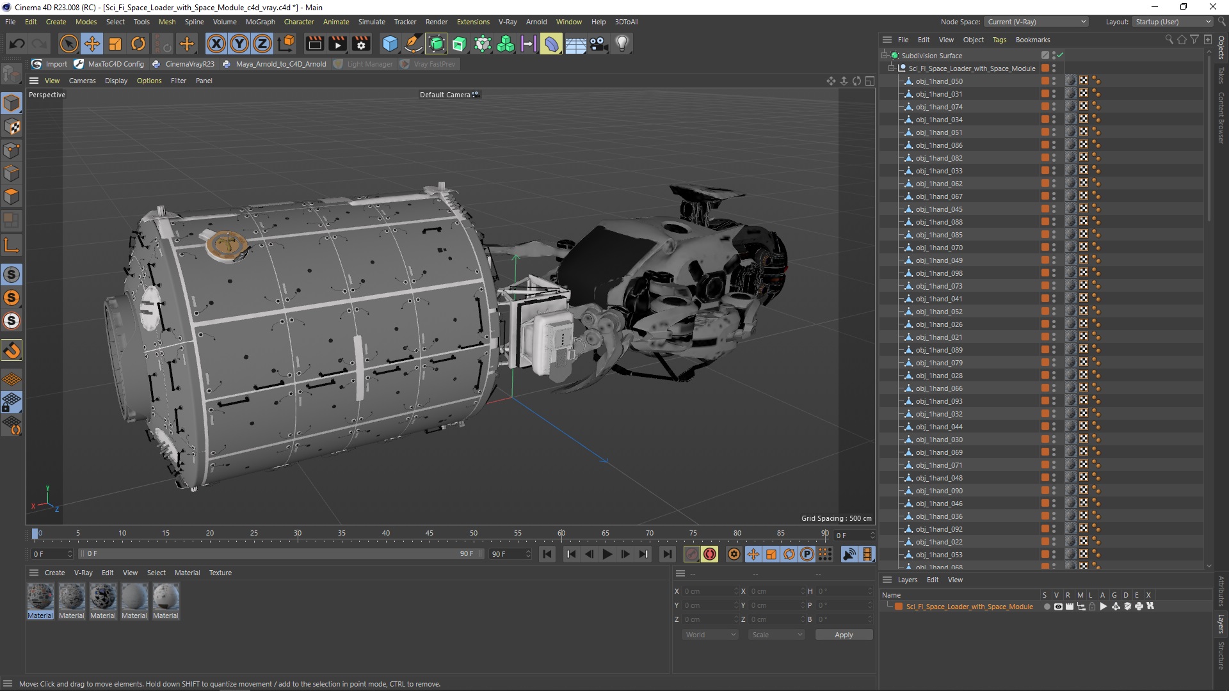
Task: Go to end of animation
Action: [668, 554]
